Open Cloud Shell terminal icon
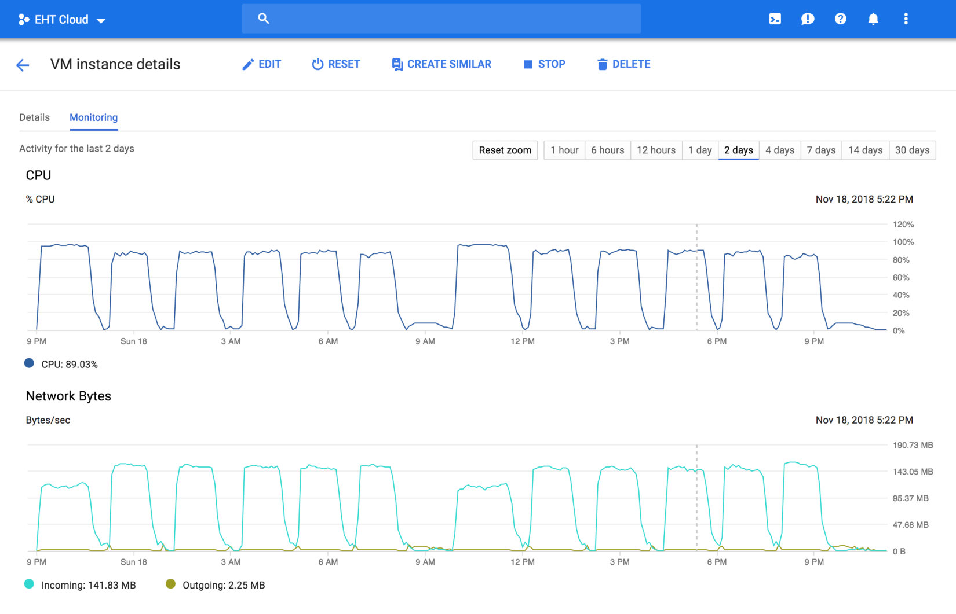This screenshot has height=614, width=956. click(775, 19)
